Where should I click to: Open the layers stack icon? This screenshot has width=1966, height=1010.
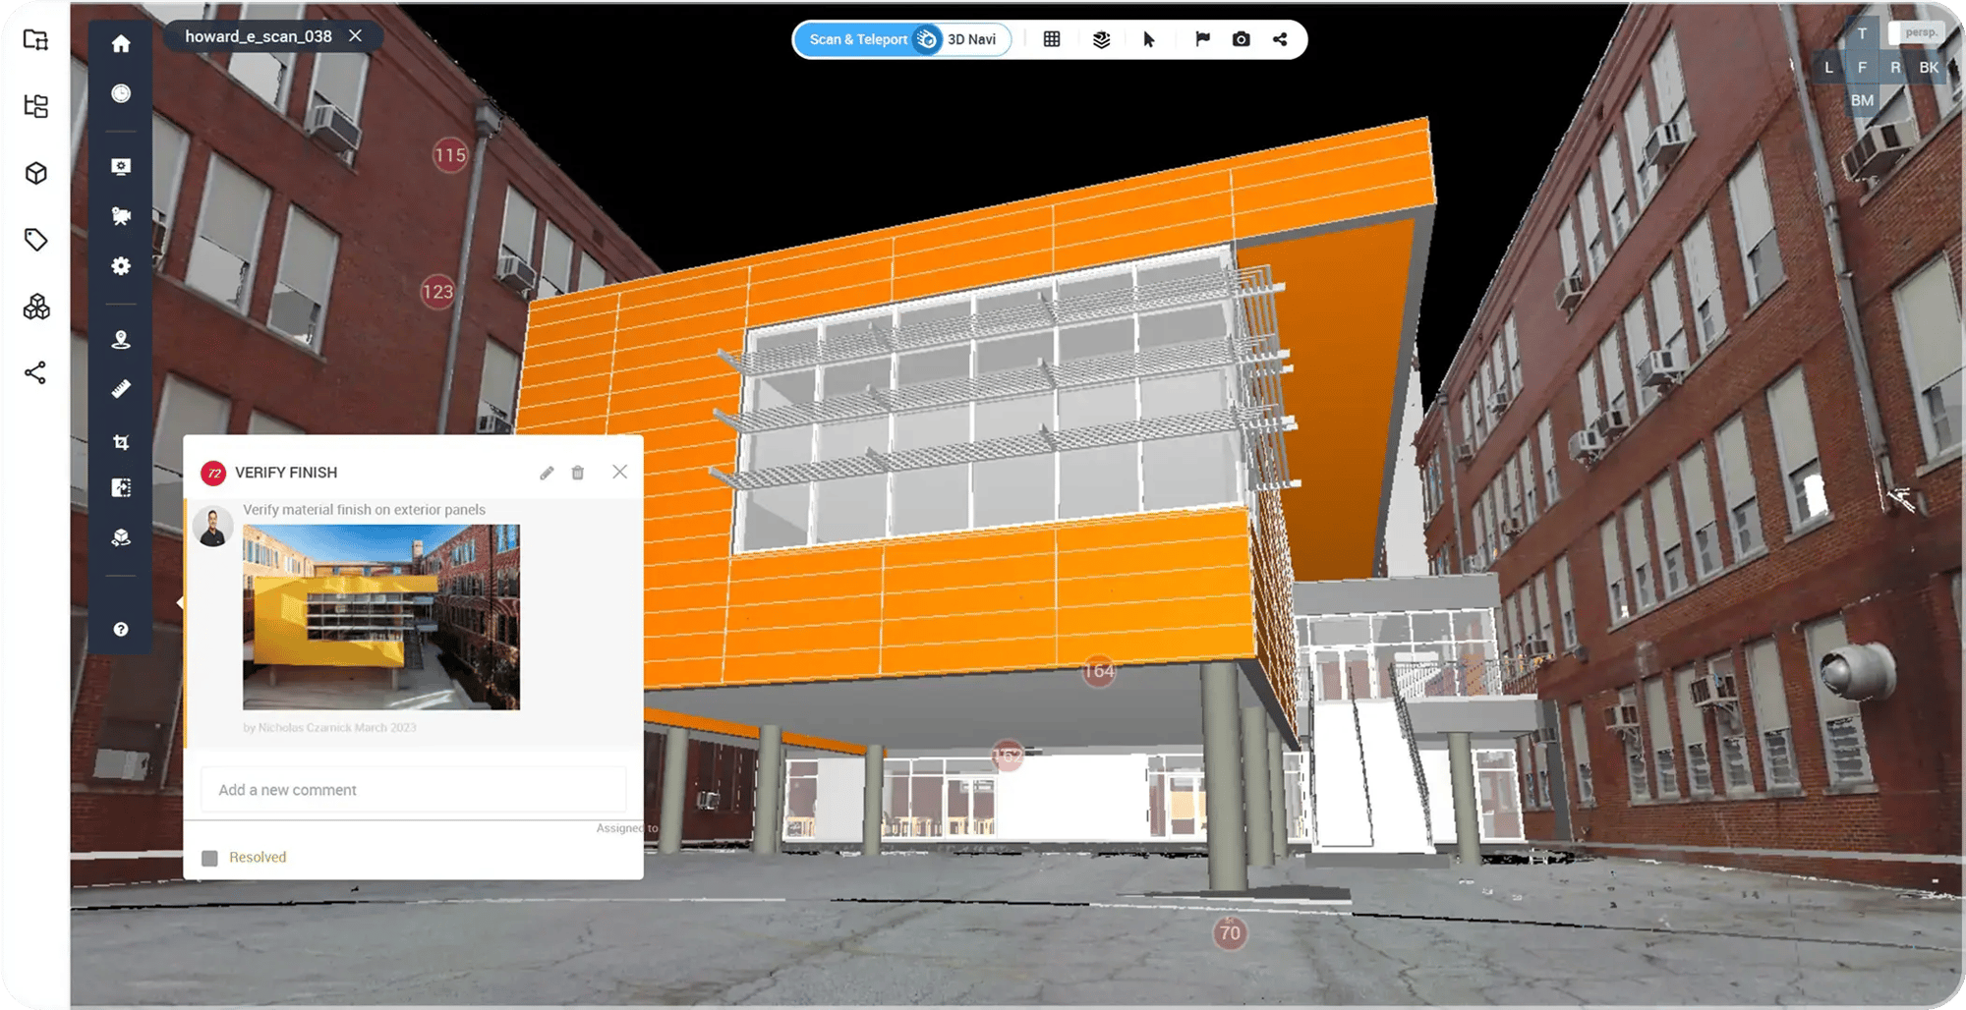1101,39
